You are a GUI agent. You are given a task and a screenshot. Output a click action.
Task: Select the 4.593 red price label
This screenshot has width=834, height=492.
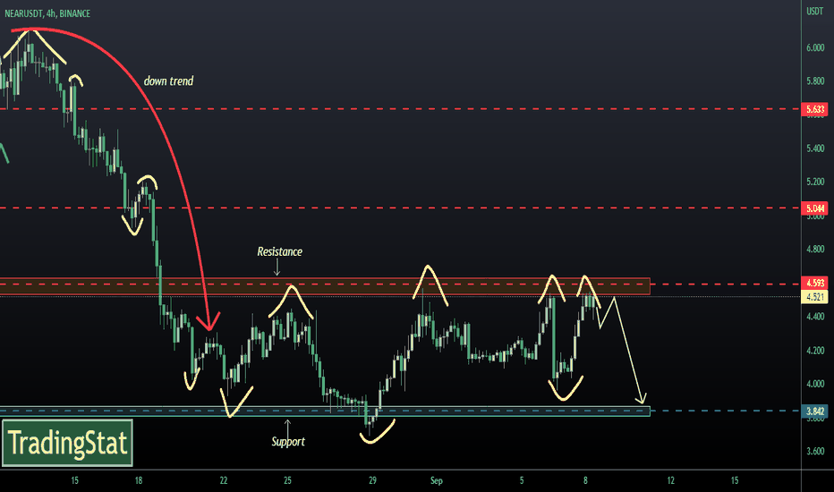[815, 283]
